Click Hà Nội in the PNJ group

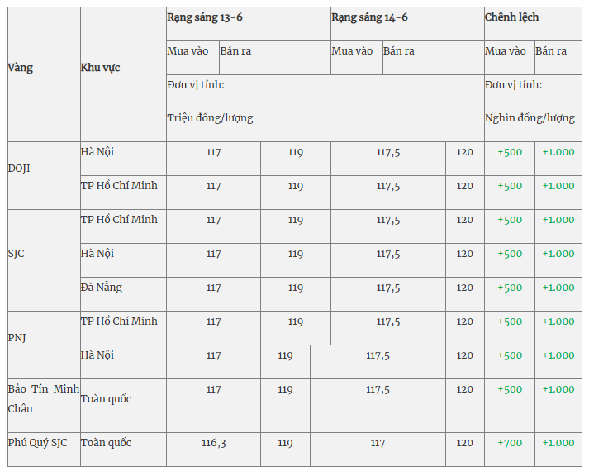pos(97,355)
